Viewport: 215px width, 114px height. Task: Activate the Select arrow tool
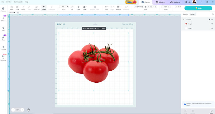click(44, 8)
